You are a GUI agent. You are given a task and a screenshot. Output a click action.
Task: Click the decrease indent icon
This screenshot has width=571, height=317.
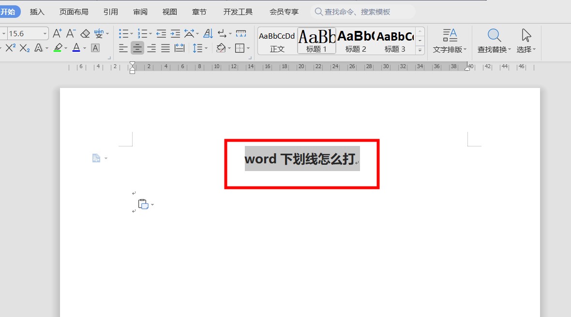click(x=161, y=33)
